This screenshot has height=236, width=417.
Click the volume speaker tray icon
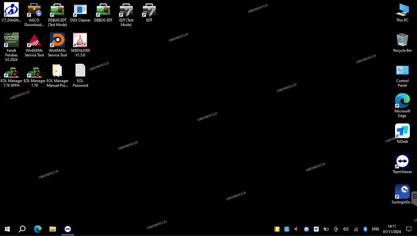(x=346, y=229)
